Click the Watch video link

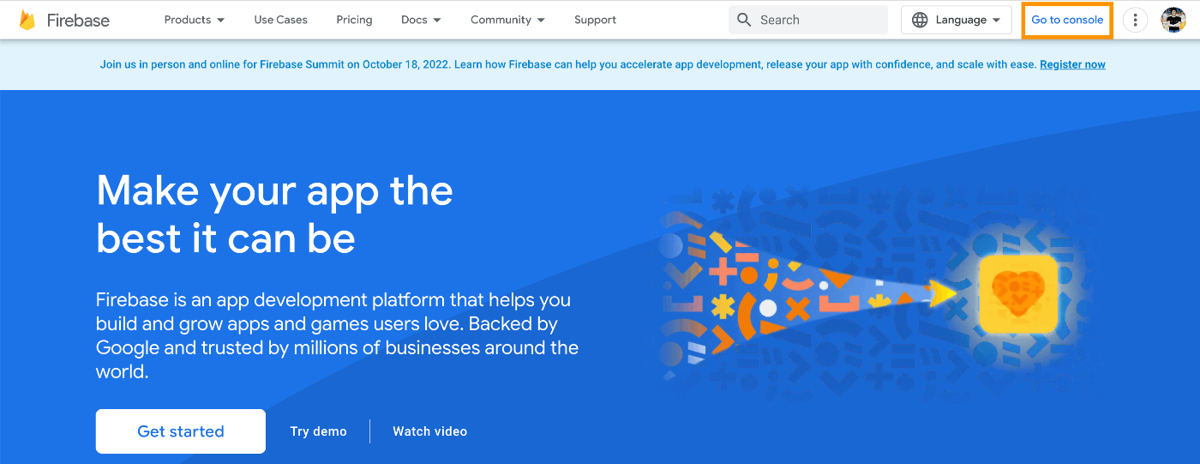(429, 431)
